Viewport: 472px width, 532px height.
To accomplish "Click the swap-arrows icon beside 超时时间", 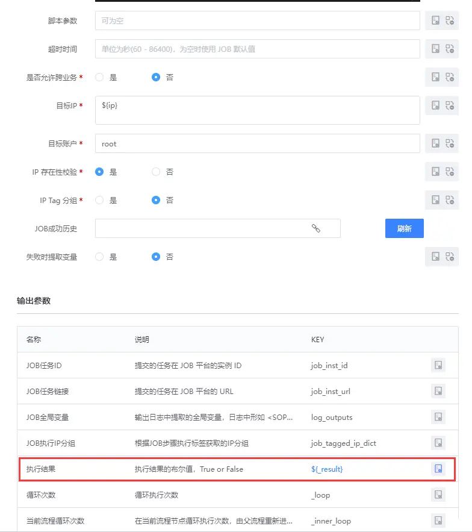I will tap(450, 49).
